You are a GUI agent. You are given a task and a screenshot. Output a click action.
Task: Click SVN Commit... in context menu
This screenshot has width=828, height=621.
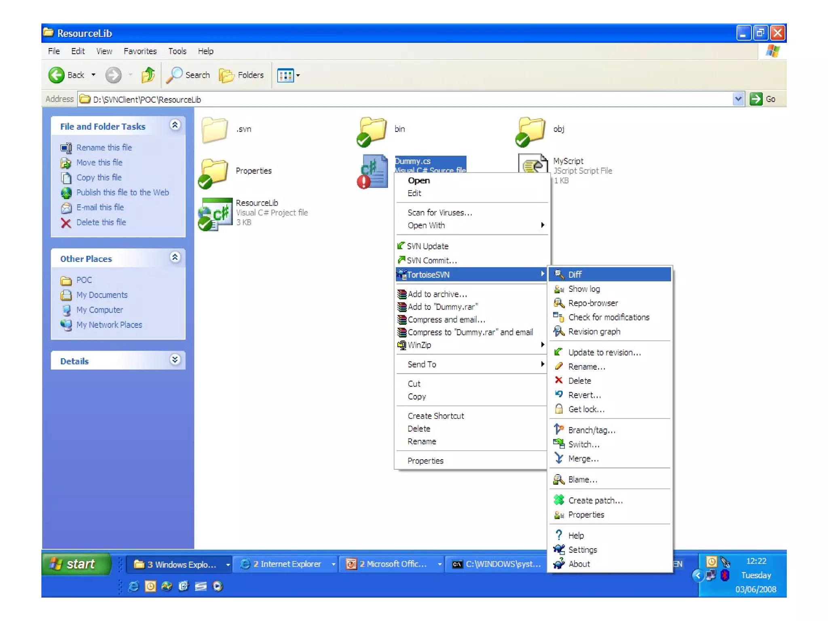coord(431,260)
